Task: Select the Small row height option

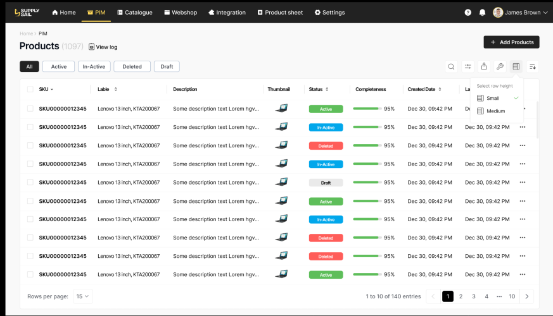Action: 497,98
